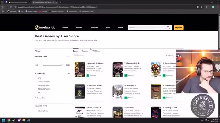Check the Nintendo Switch platform filter
The image size is (220, 123).
[44, 89]
